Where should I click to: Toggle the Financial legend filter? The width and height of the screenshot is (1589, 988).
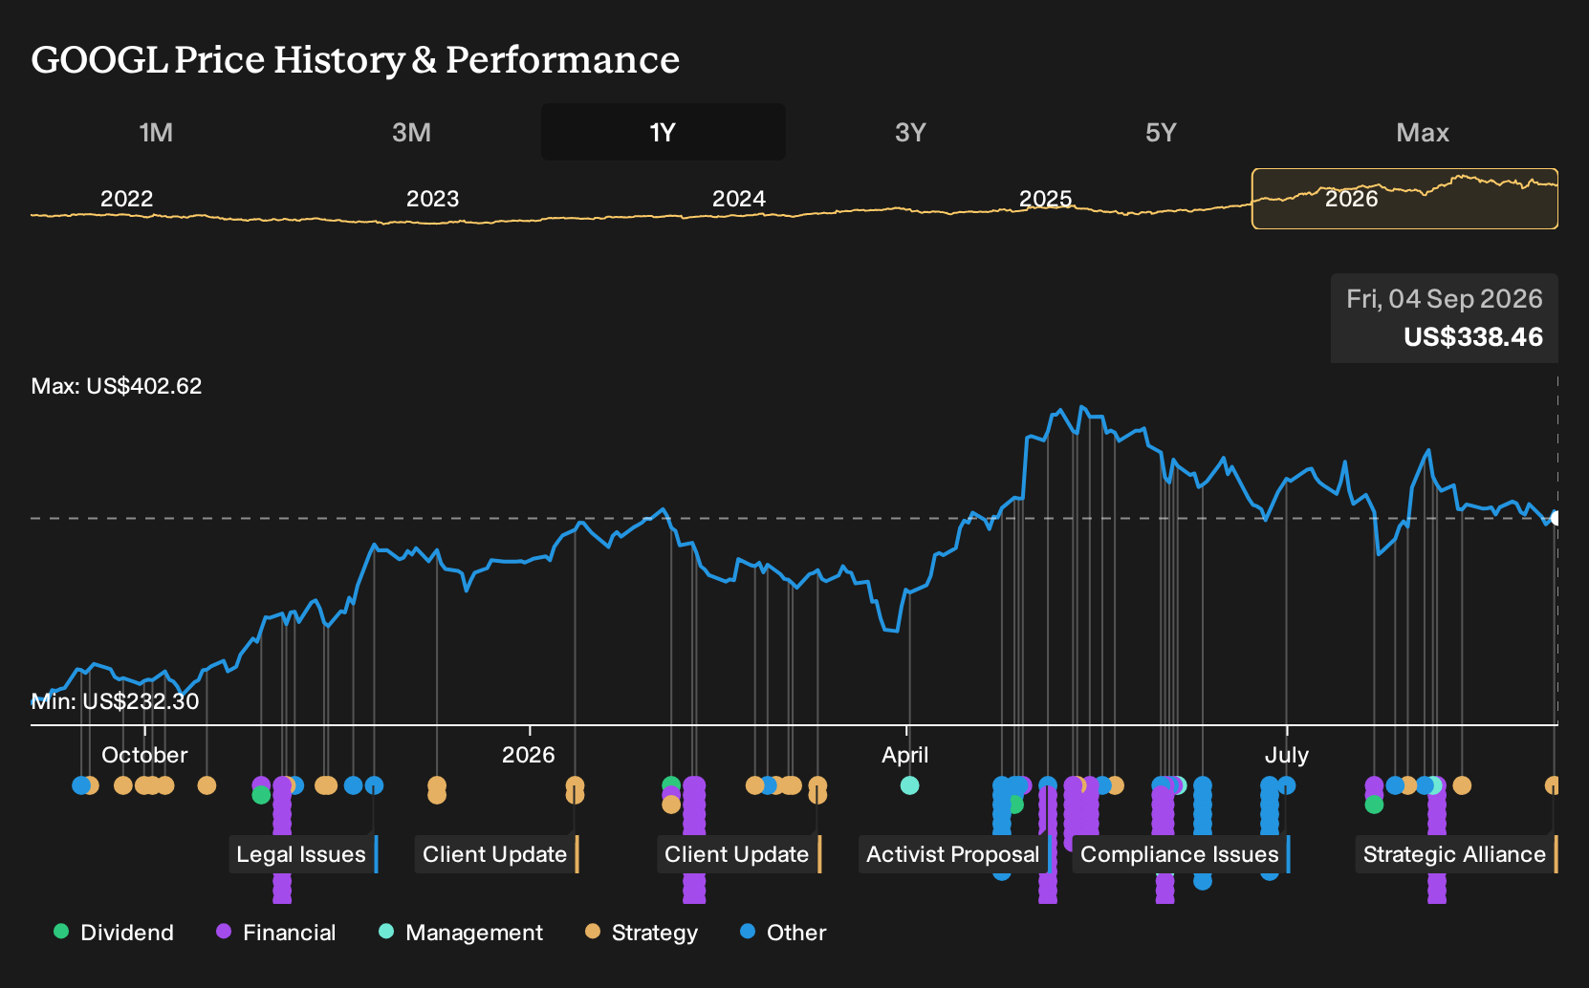276,933
